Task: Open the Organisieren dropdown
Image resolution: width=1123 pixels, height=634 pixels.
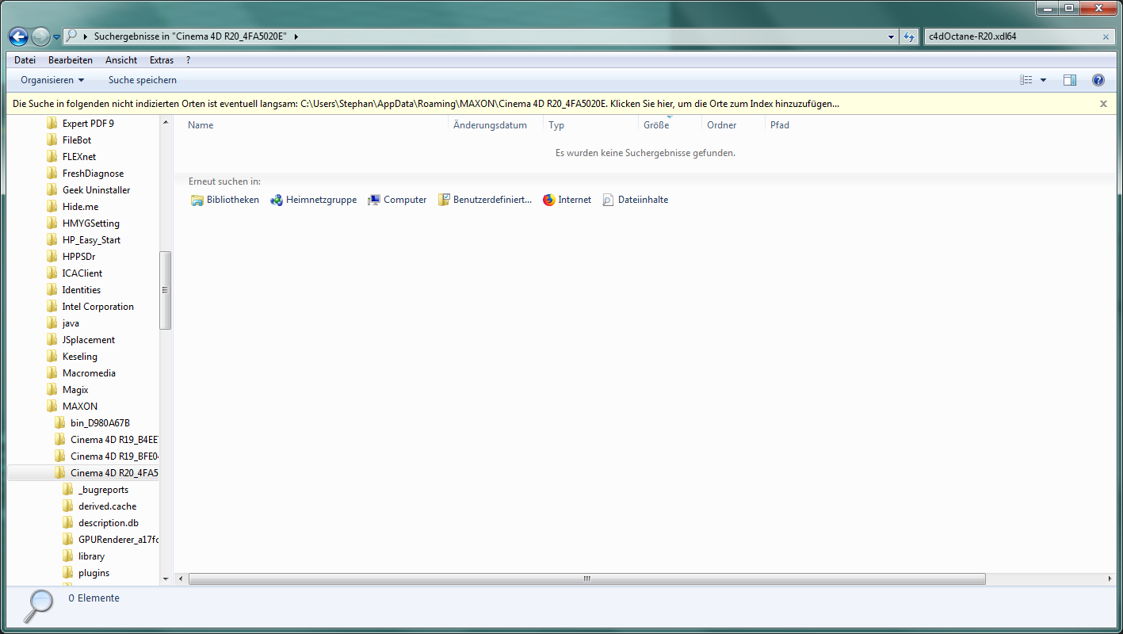Action: 52,80
